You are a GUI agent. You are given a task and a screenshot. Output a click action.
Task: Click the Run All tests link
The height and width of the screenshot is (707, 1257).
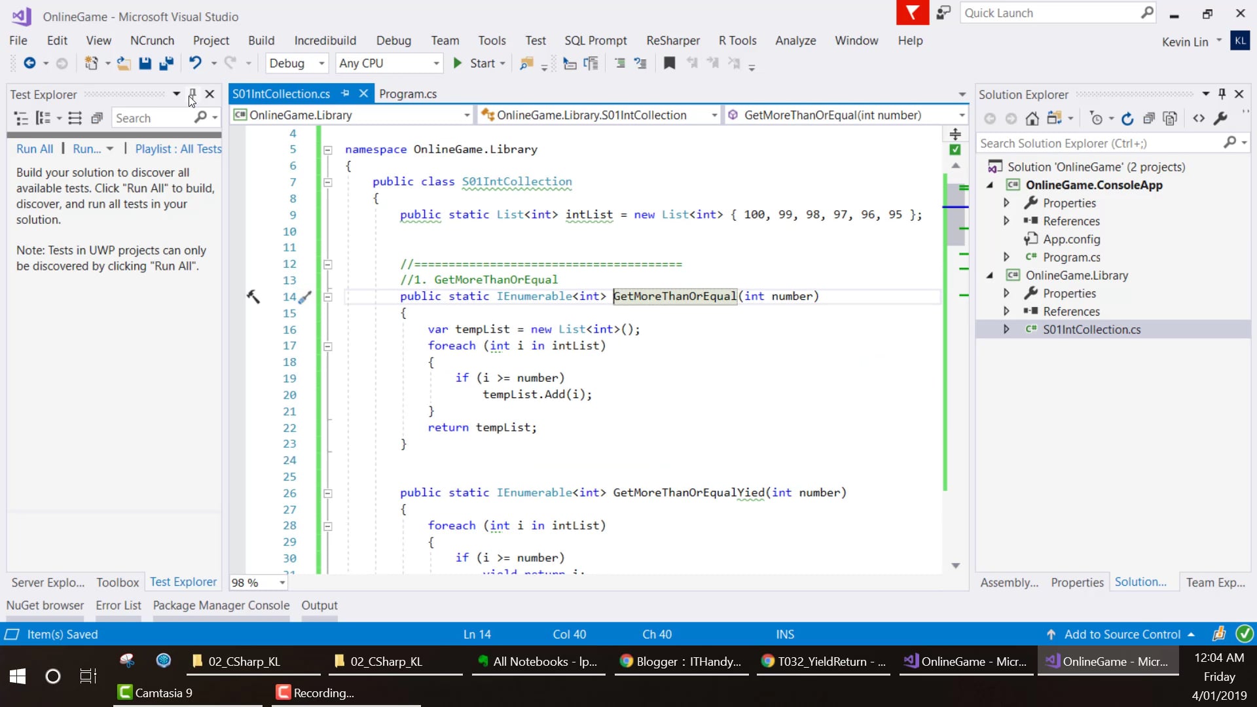35,149
